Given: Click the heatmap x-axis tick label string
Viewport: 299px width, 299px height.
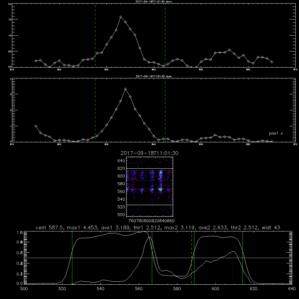Looking at the screenshot, I should (152, 221).
